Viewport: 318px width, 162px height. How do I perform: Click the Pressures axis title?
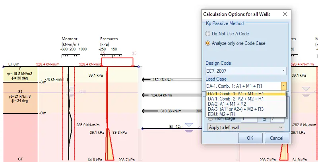coord(109,39)
